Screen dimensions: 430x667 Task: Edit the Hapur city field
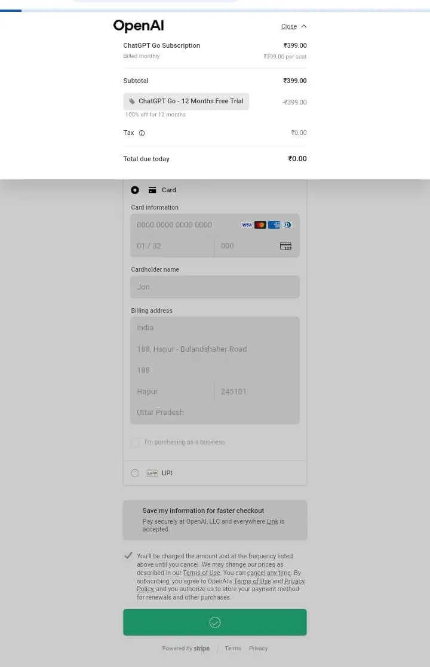172,391
